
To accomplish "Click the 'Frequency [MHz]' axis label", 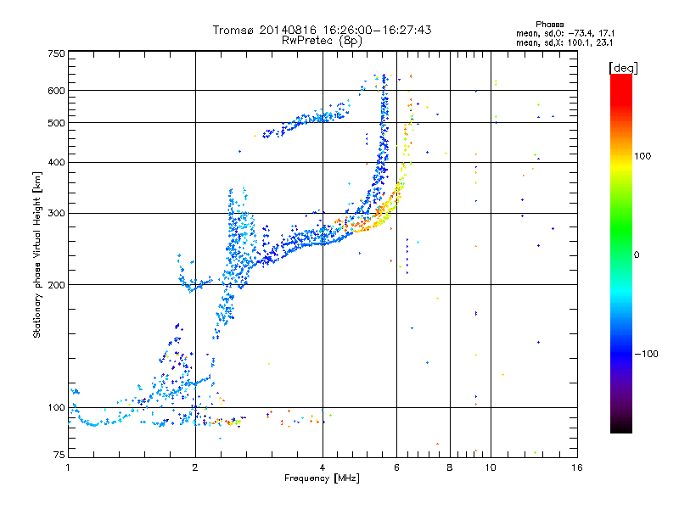I will (322, 478).
